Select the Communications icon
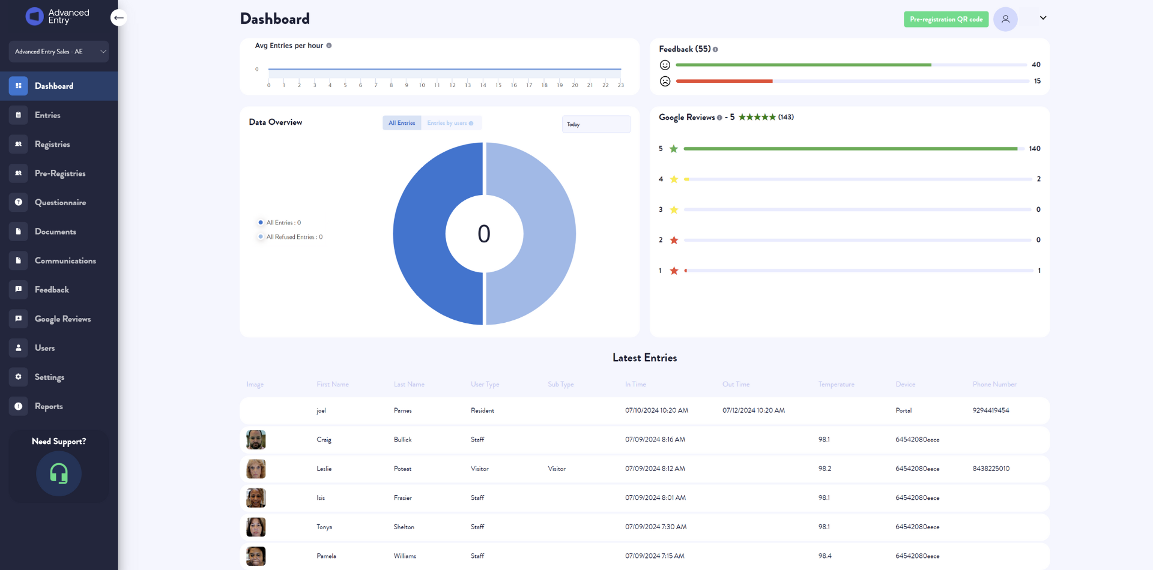This screenshot has height=570, width=1153. coord(18,260)
